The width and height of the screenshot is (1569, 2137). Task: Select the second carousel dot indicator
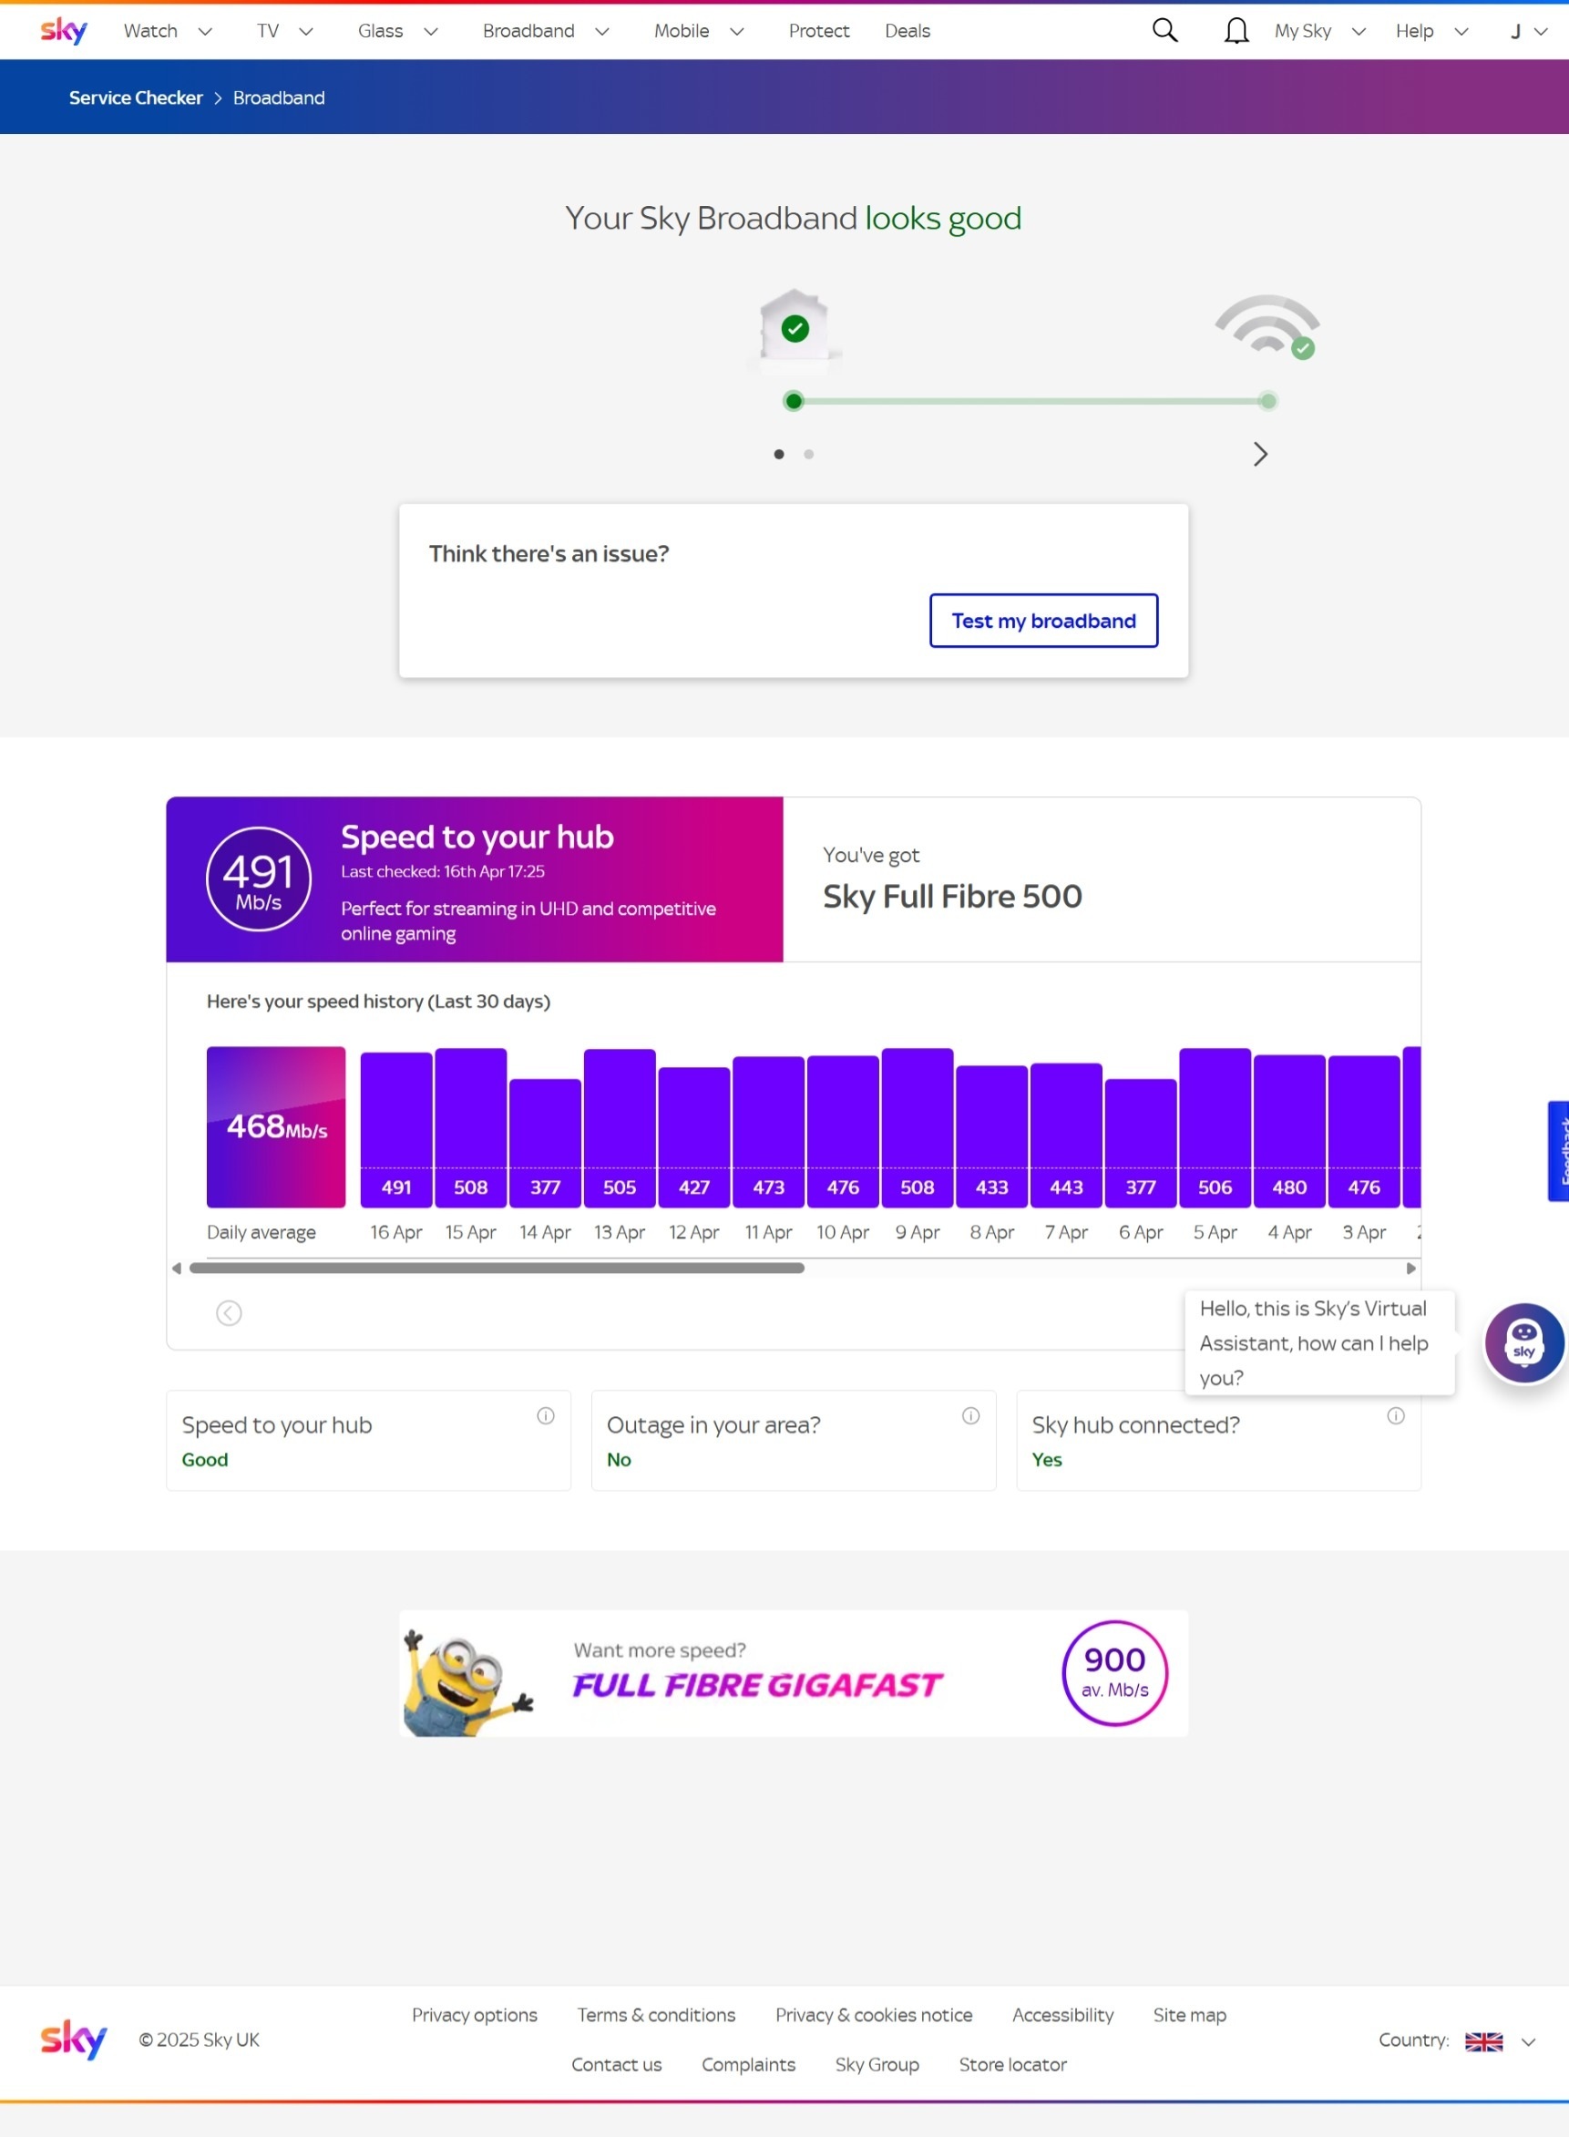(x=808, y=454)
